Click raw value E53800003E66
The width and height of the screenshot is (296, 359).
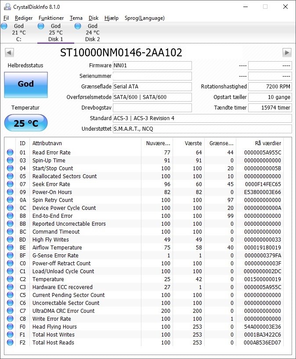(x=262, y=192)
